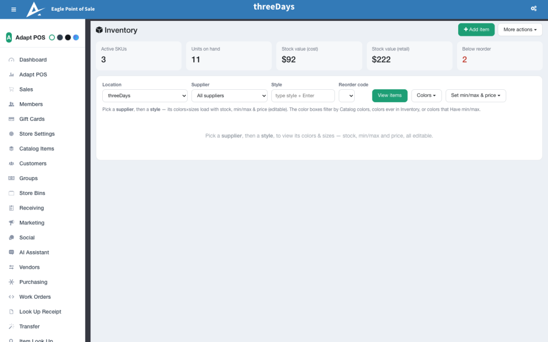Click the Purchasing asterisk icon
Image resolution: width=548 pixels, height=342 pixels.
11,282
